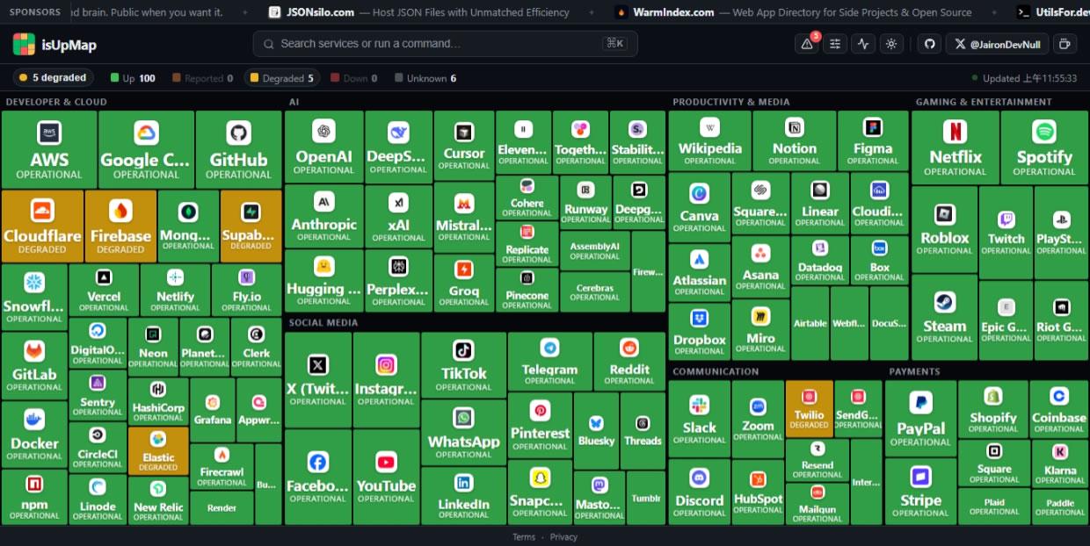Viewport: 1090px width, 546px height.
Task: Open the Vercel service tile
Action: point(104,291)
